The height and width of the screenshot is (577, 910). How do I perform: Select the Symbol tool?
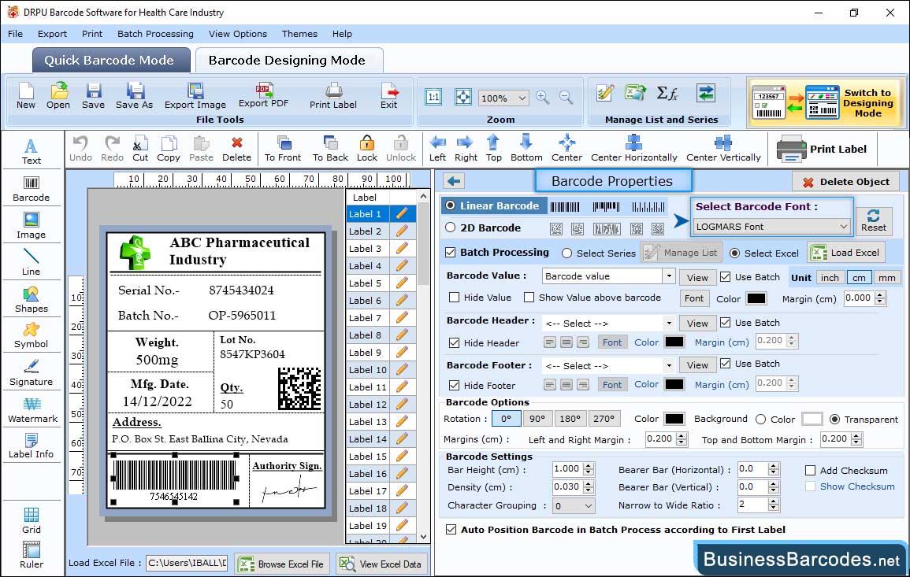tap(32, 336)
